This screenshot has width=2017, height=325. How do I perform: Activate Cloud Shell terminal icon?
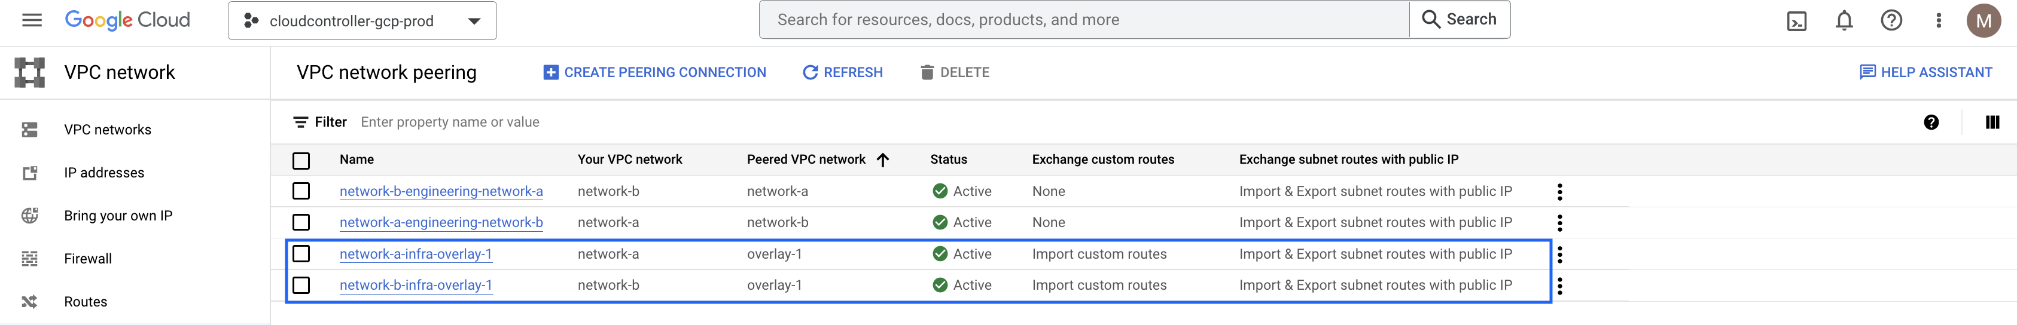pyautogui.click(x=1796, y=21)
